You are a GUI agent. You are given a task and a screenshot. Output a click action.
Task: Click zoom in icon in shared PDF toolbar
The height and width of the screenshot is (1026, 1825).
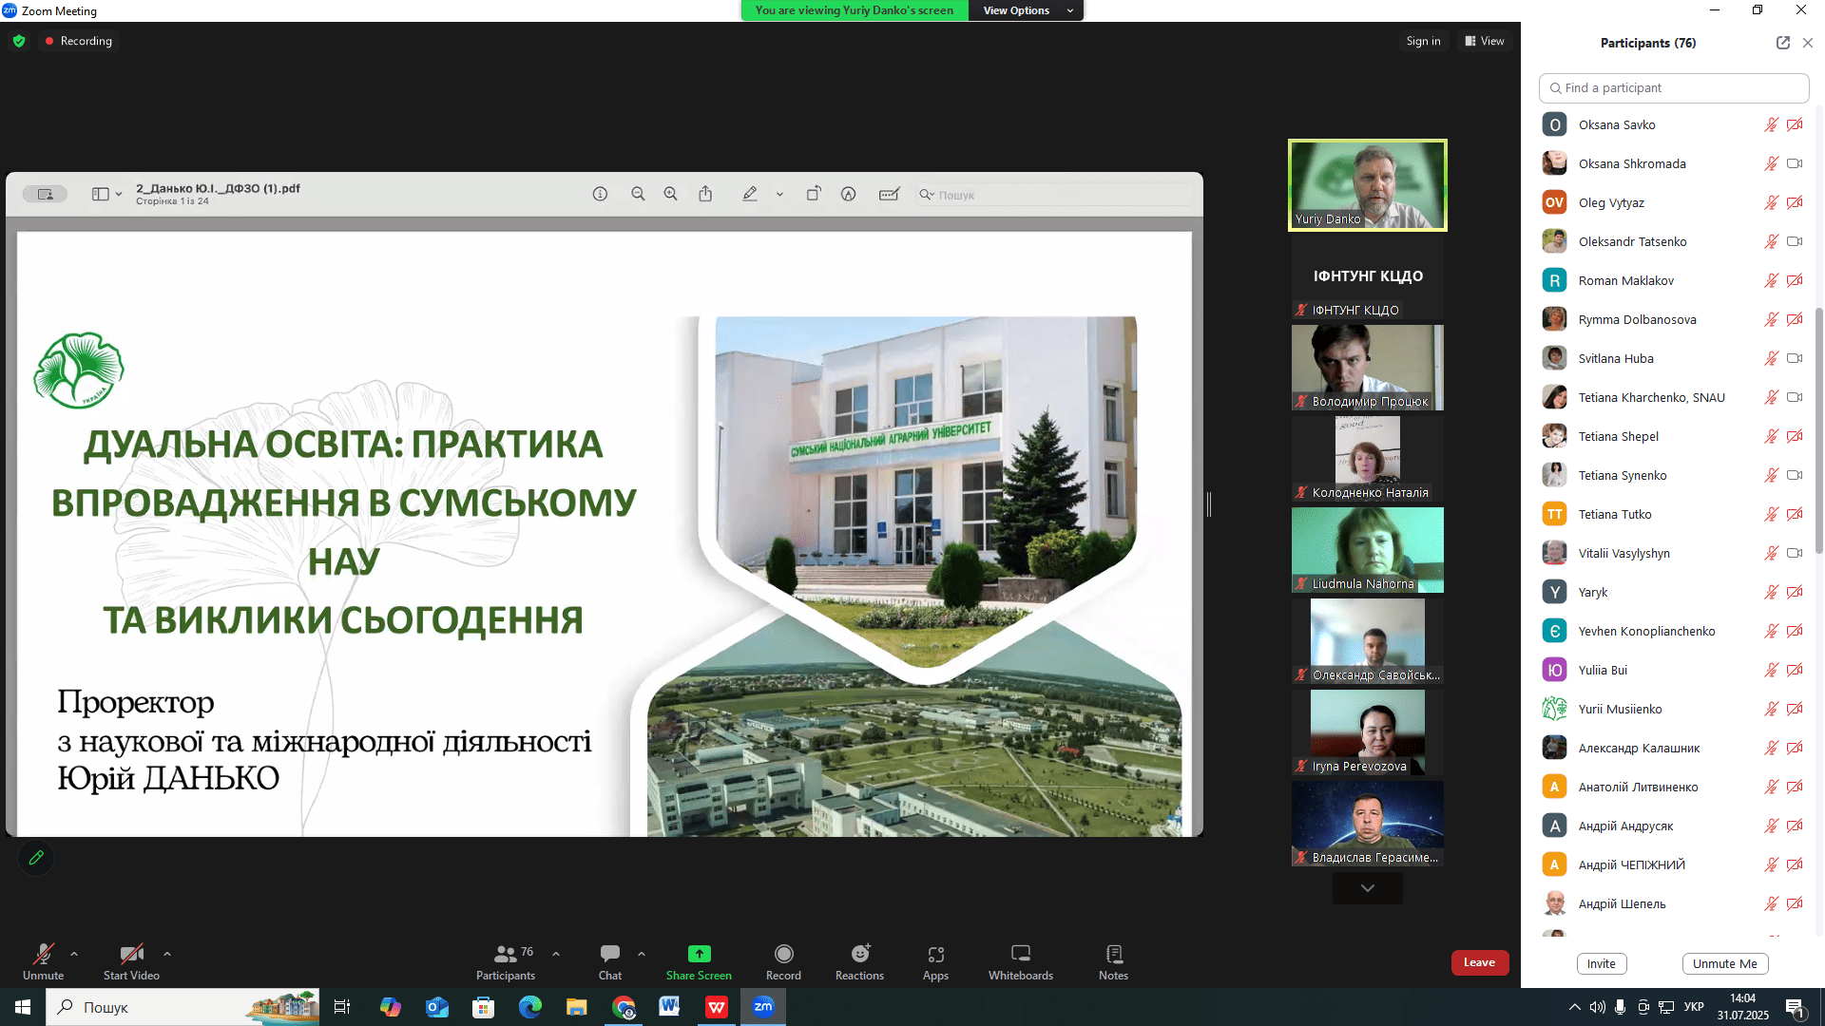coord(670,194)
